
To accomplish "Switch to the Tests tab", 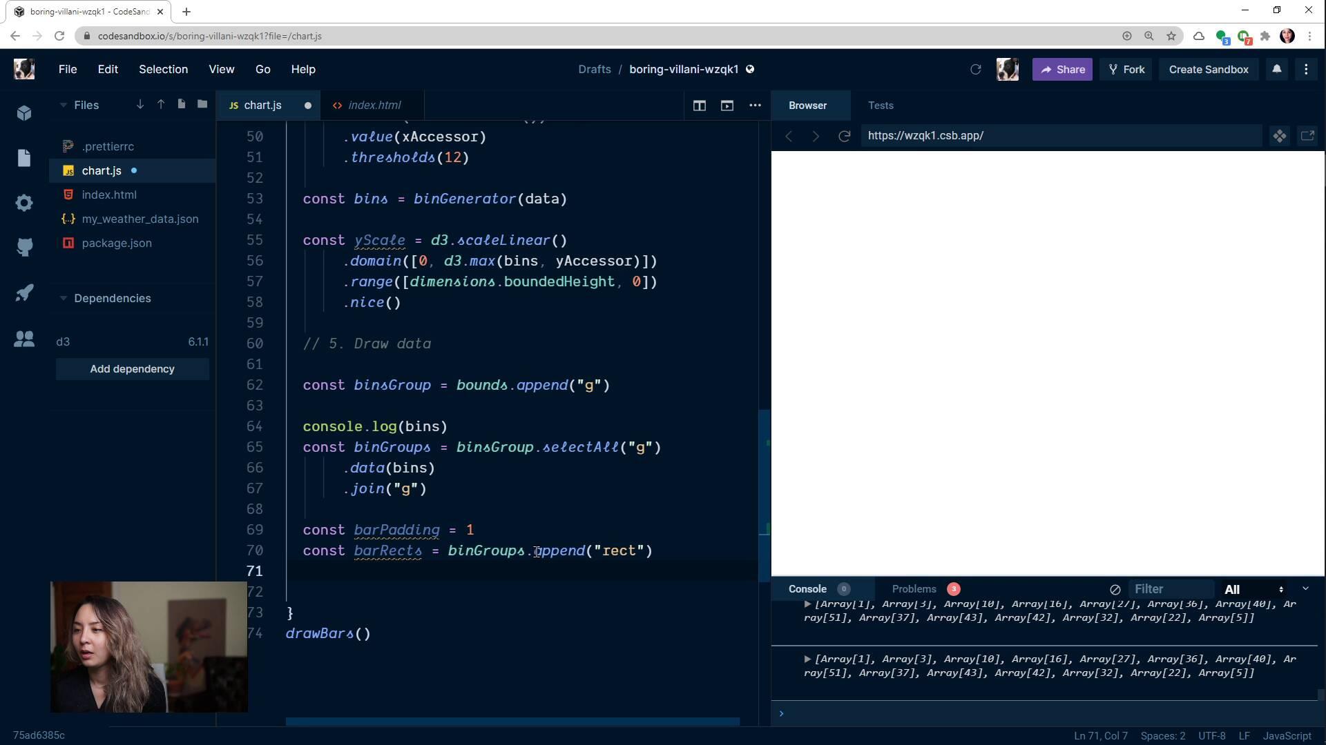I will (881, 105).
